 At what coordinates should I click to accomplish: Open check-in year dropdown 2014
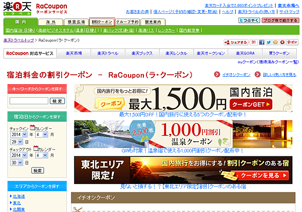pyautogui.click(x=19, y=134)
